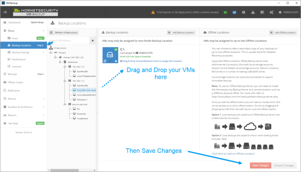Screen dimensions: 301x172
Task: Open Hosts under Setup
Action: (x=15, y=38)
